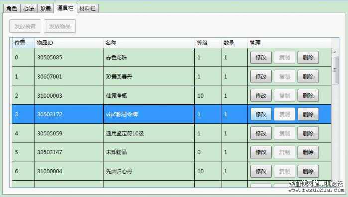The width and height of the screenshot is (348, 197).
Task: Click the scroll-up arrow of the table
Action: tap(335, 52)
